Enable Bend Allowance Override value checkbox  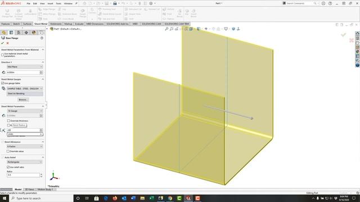coord(8,151)
